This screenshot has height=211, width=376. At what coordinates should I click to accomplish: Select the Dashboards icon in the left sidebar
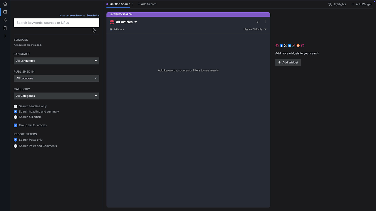click(5, 12)
